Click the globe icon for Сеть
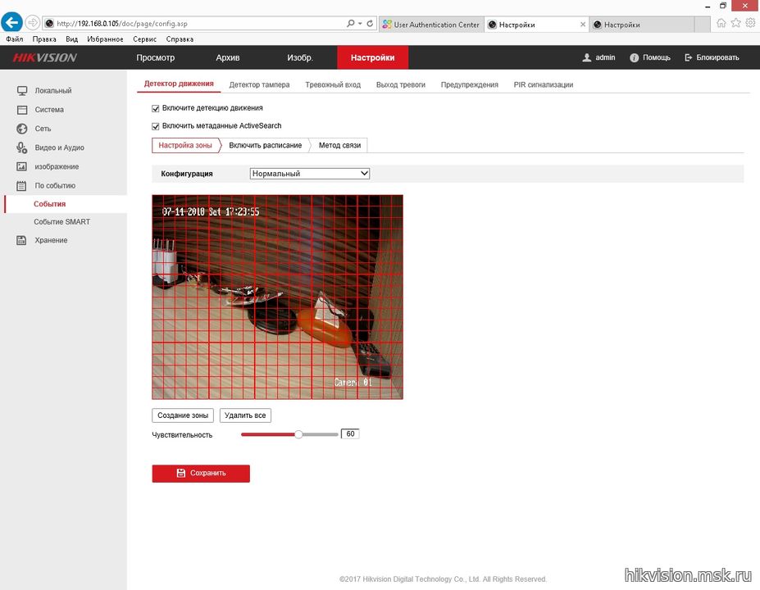760x590 pixels. pos(22,129)
